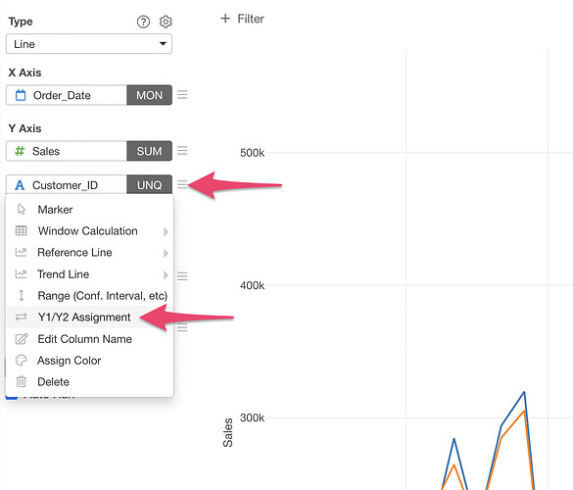Open hamburger menu next to Sales
Viewport: 573px width, 490px height.
click(x=182, y=151)
